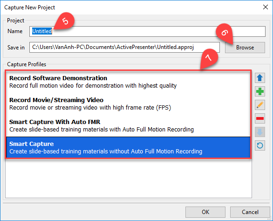Focus the project Name text field
This screenshot has width=273, height=221.
pos(147,31)
